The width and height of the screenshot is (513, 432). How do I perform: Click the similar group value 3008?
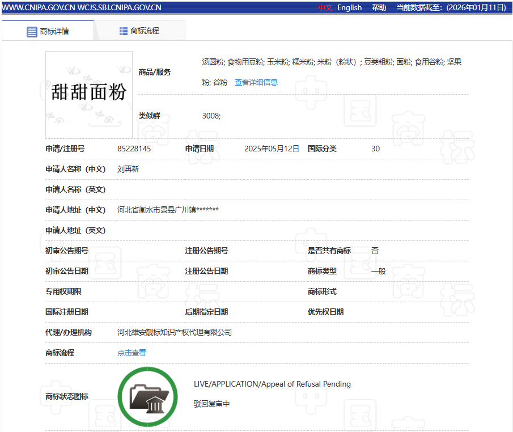coord(211,116)
